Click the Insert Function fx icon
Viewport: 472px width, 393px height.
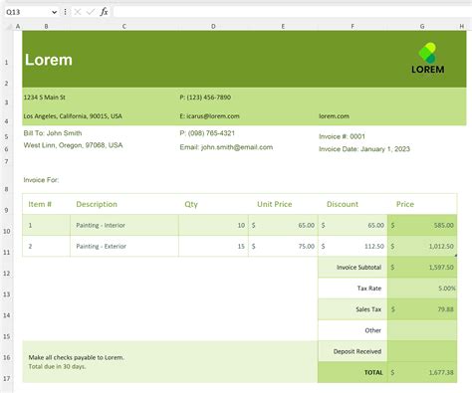(x=104, y=12)
